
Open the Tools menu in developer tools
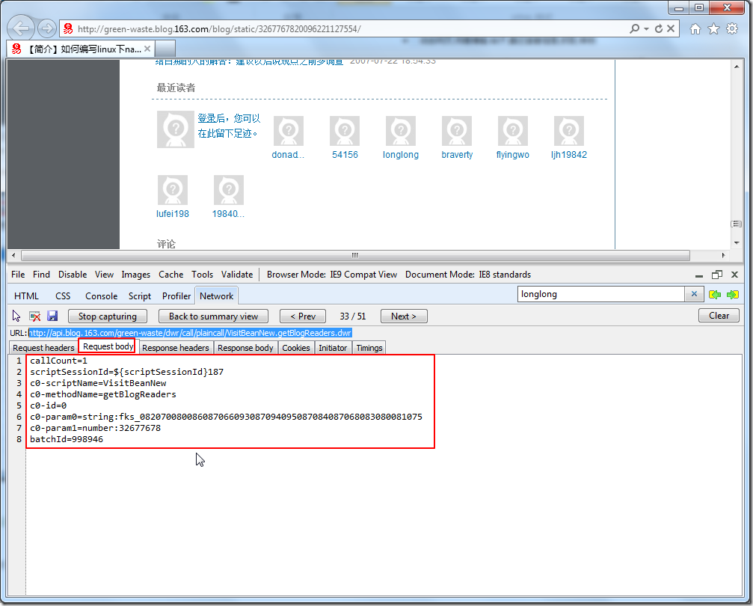tap(202, 275)
